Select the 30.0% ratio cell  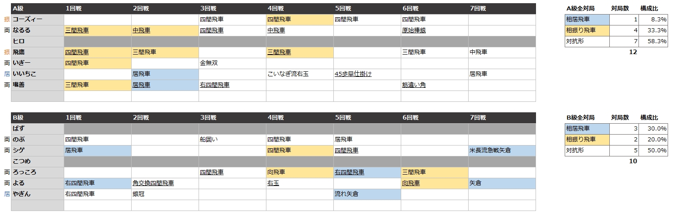click(653, 129)
